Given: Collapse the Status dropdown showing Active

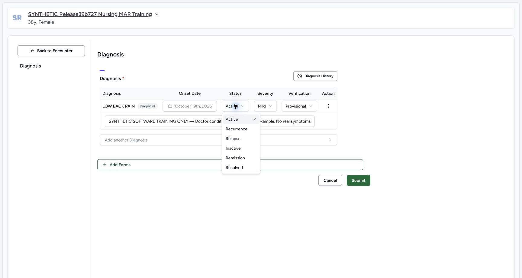Looking at the screenshot, I should point(235,106).
